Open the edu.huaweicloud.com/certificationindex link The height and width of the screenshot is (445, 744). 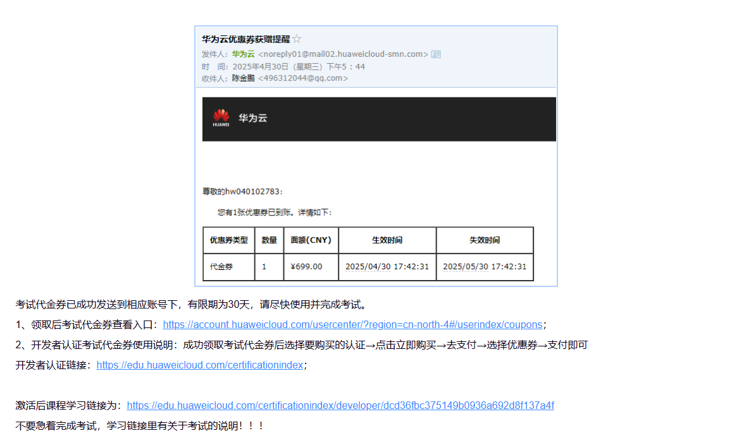click(x=200, y=365)
